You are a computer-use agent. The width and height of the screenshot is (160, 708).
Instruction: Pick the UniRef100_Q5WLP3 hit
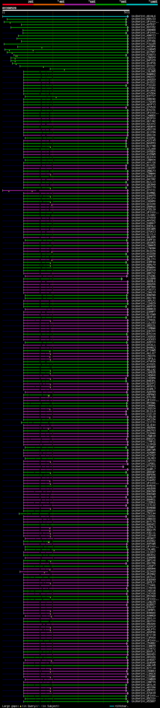tap(143, 171)
